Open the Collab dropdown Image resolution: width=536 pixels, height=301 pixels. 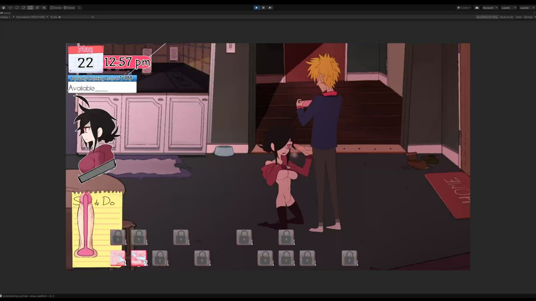point(464,8)
